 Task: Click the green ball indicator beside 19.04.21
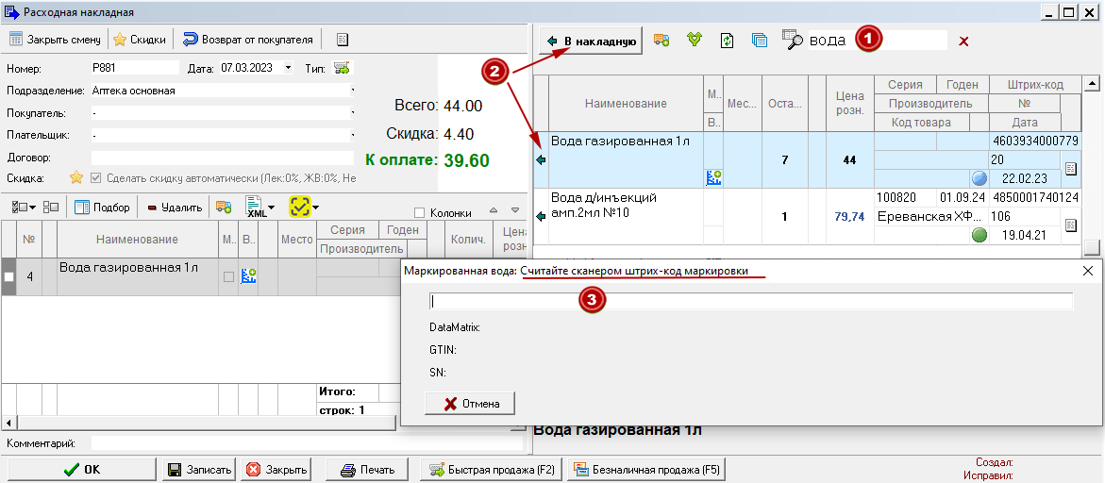[x=979, y=235]
